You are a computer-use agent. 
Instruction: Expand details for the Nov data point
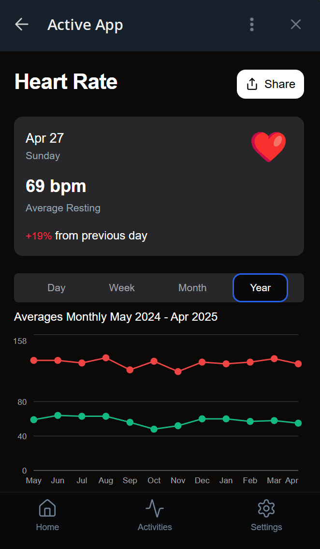tap(178, 371)
